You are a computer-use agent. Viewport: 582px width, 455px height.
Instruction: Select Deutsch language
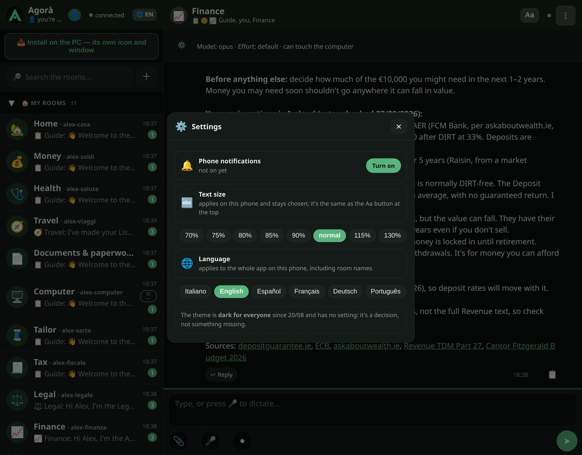click(345, 291)
